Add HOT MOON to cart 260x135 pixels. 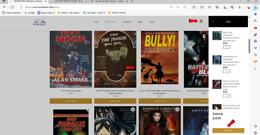[71, 101]
